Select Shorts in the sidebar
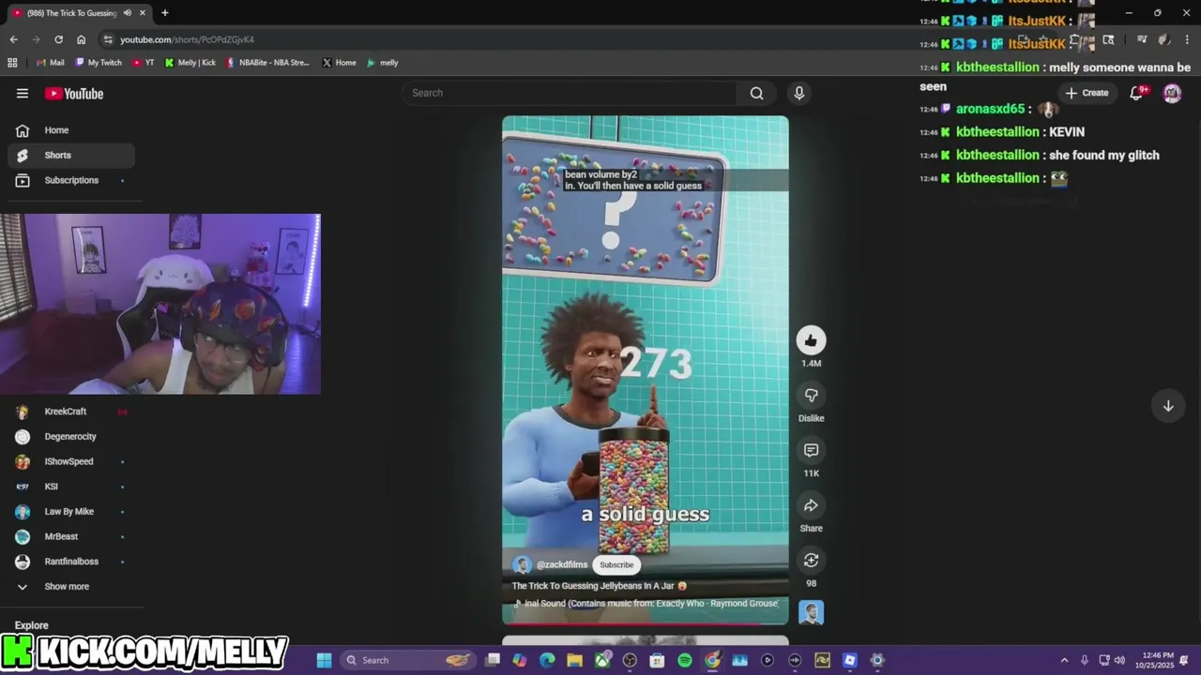The image size is (1201, 675). (71, 156)
